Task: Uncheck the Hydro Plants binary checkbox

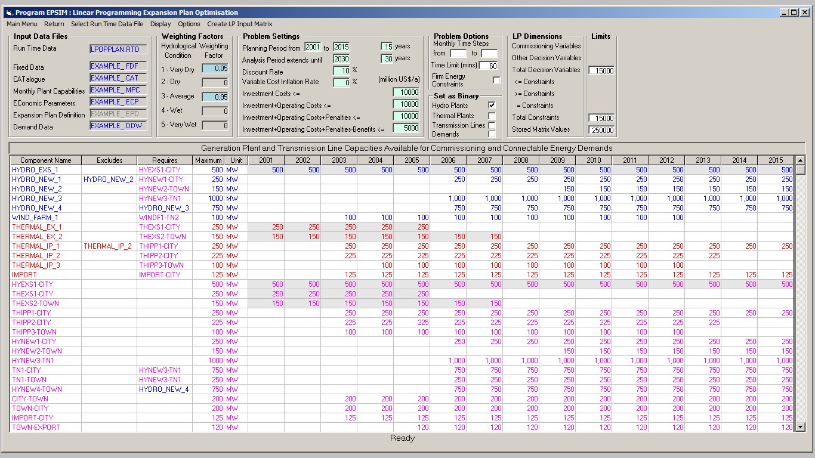Action: click(x=492, y=106)
